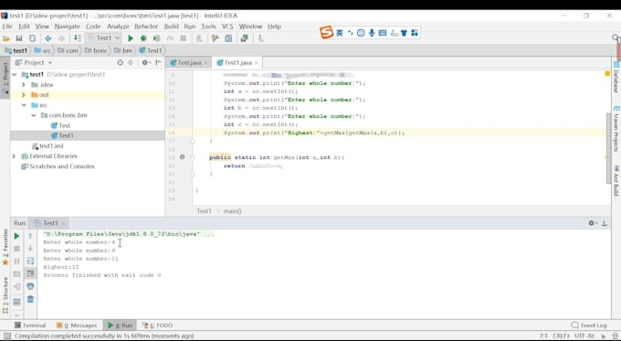Screen dimensions: 621x341
Task: Click the Sogou input method S icon
Action: coord(326,33)
